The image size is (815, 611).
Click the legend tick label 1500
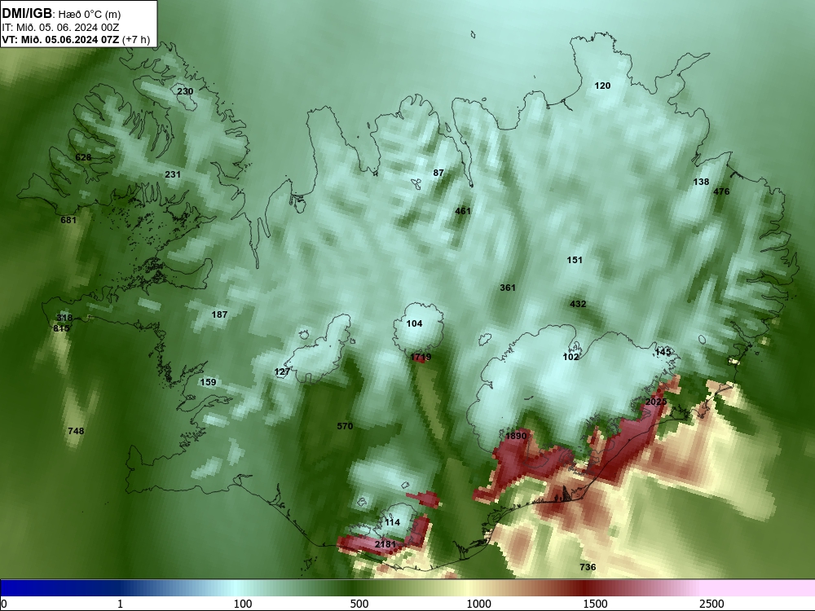coord(595,604)
